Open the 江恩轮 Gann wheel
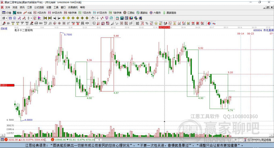This screenshot has height=148, width=274. pos(129,13)
